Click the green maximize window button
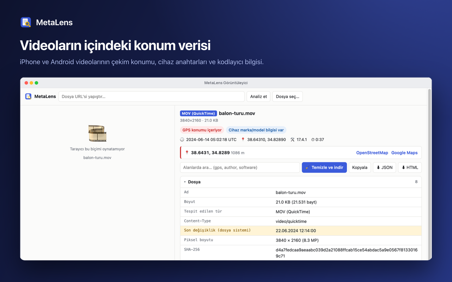The width and height of the screenshot is (452, 282). click(x=36, y=83)
